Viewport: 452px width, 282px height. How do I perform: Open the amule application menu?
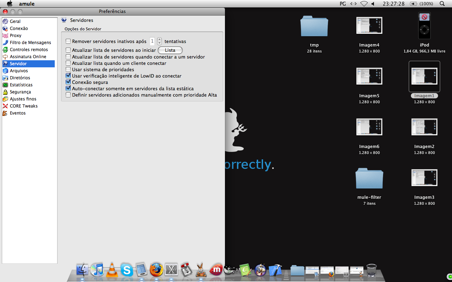[26, 4]
